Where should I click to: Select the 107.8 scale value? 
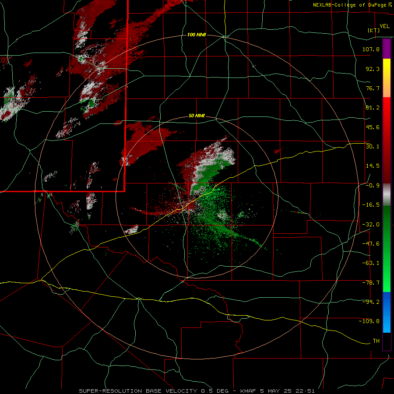[x=371, y=49]
